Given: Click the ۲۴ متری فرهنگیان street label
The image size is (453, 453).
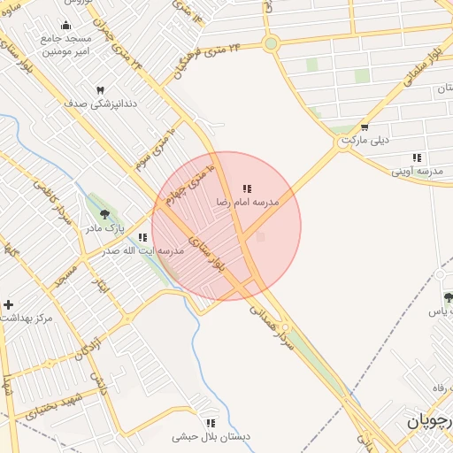Looking at the screenshot, I should point(206,60).
